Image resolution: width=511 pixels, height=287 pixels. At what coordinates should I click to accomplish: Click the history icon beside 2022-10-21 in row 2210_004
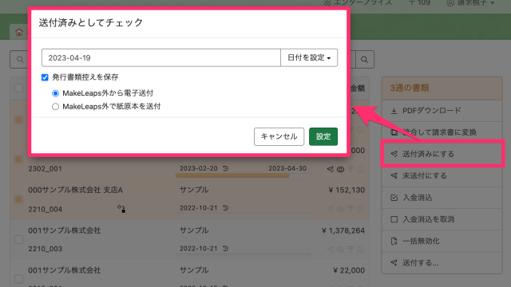pos(225,208)
